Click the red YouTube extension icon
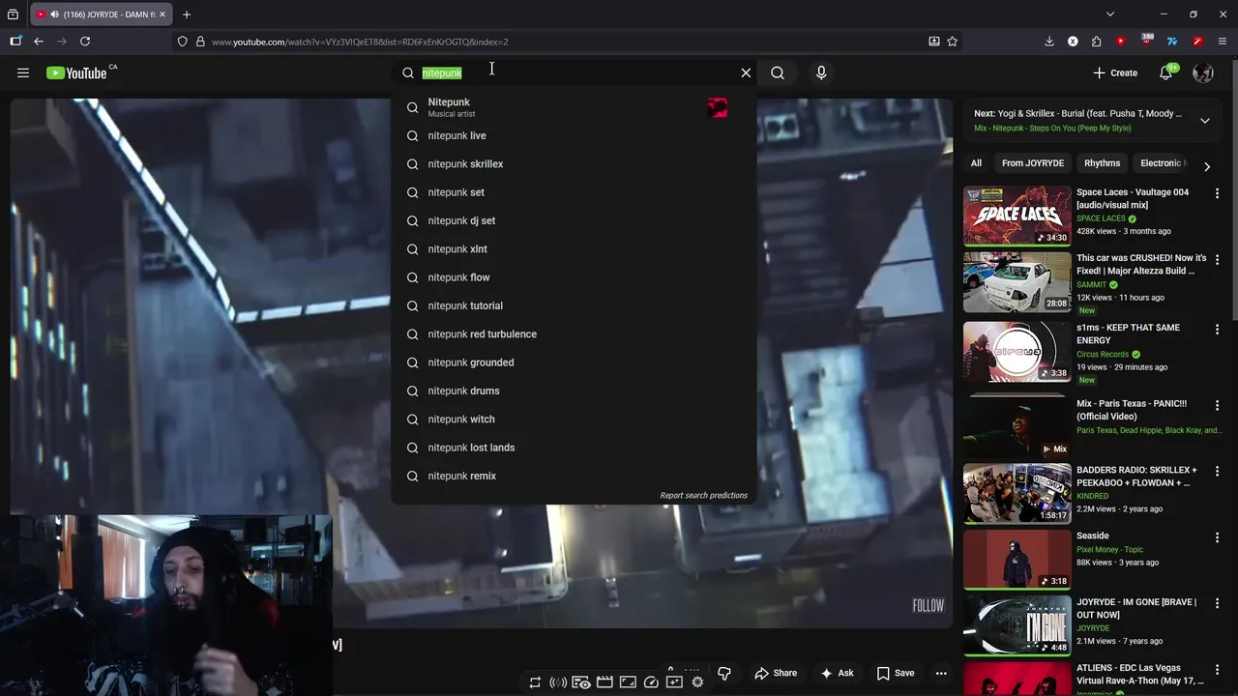This screenshot has height=696, width=1238. [1121, 42]
